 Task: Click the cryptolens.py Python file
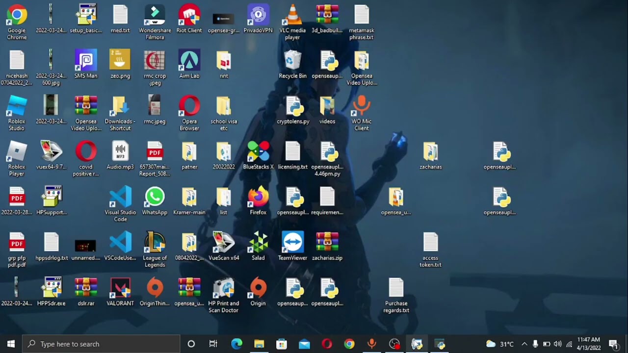click(x=293, y=110)
